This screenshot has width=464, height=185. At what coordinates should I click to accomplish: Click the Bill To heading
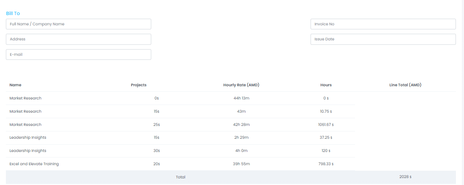13,13
